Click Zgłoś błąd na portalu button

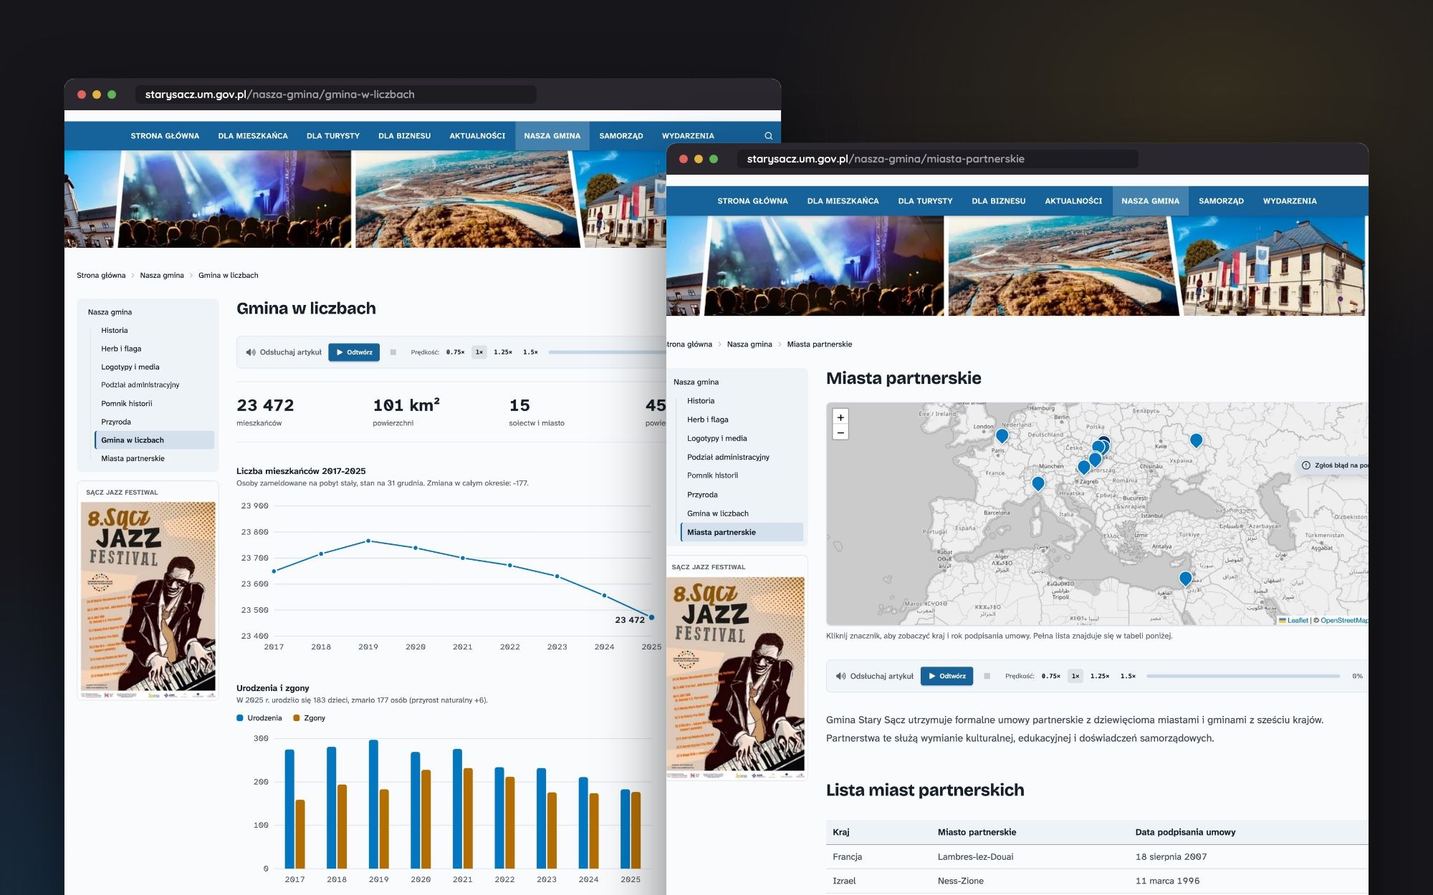click(1334, 465)
